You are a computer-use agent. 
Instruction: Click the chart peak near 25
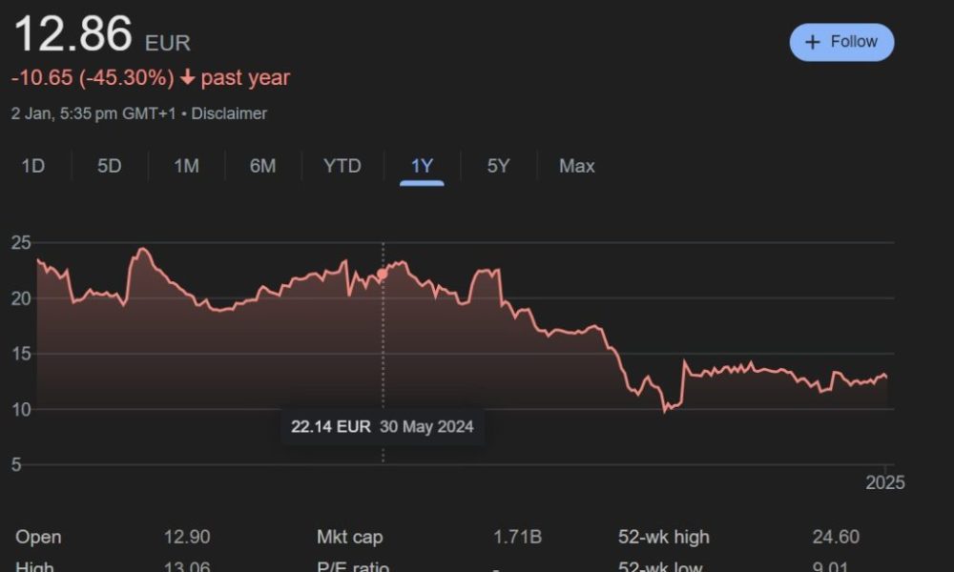click(143, 249)
